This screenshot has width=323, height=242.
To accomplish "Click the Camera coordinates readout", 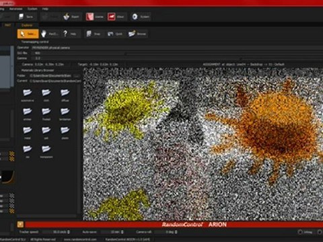I will click(x=42, y=65).
